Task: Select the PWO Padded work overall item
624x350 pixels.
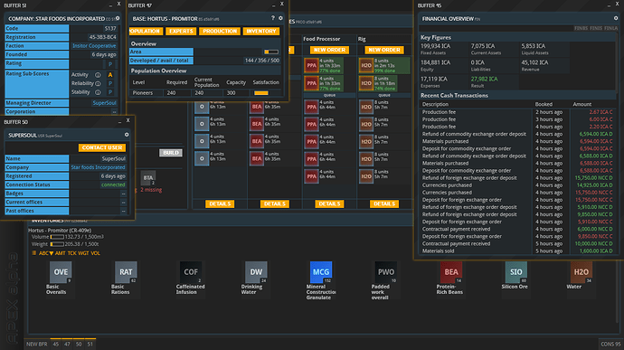Action: pyautogui.click(x=385, y=272)
